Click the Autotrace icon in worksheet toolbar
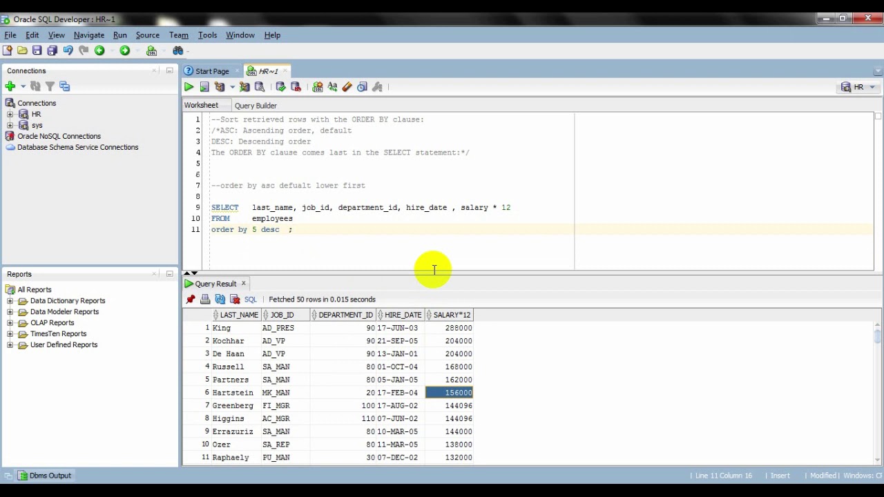This screenshot has width=884, height=497. click(244, 87)
